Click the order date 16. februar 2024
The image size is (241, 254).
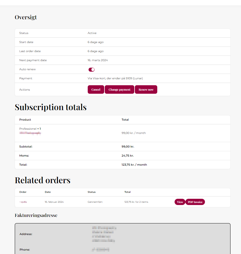54,202
